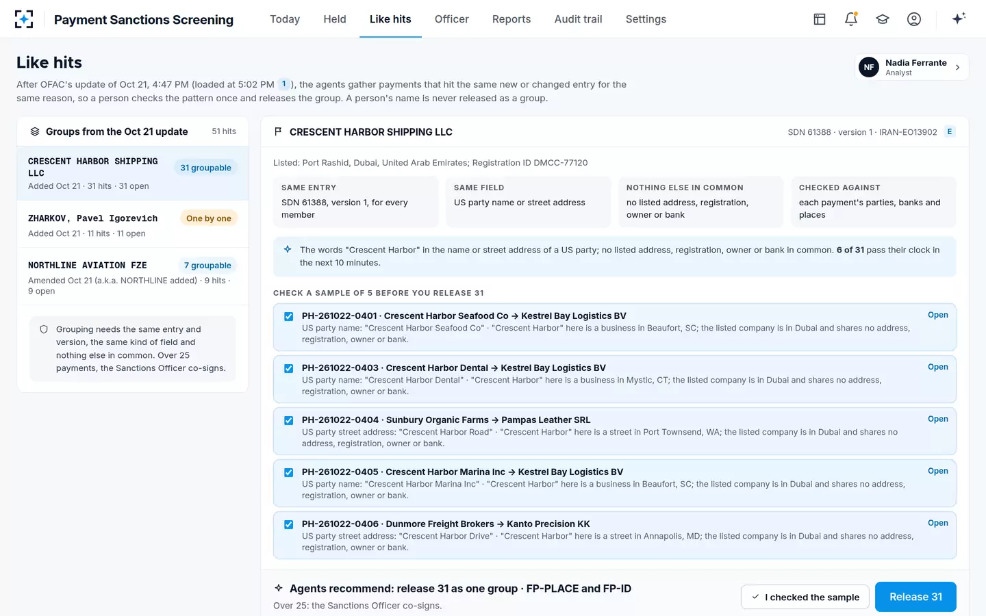986x616 pixels.
Task: Switch to the Today tab
Action: [285, 19]
